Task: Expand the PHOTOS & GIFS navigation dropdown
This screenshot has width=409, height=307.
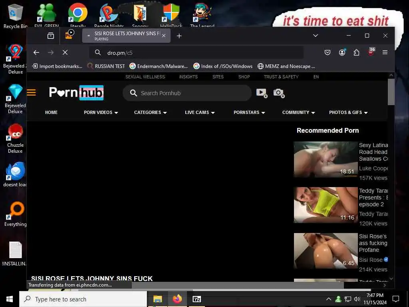Action: pyautogui.click(x=348, y=112)
